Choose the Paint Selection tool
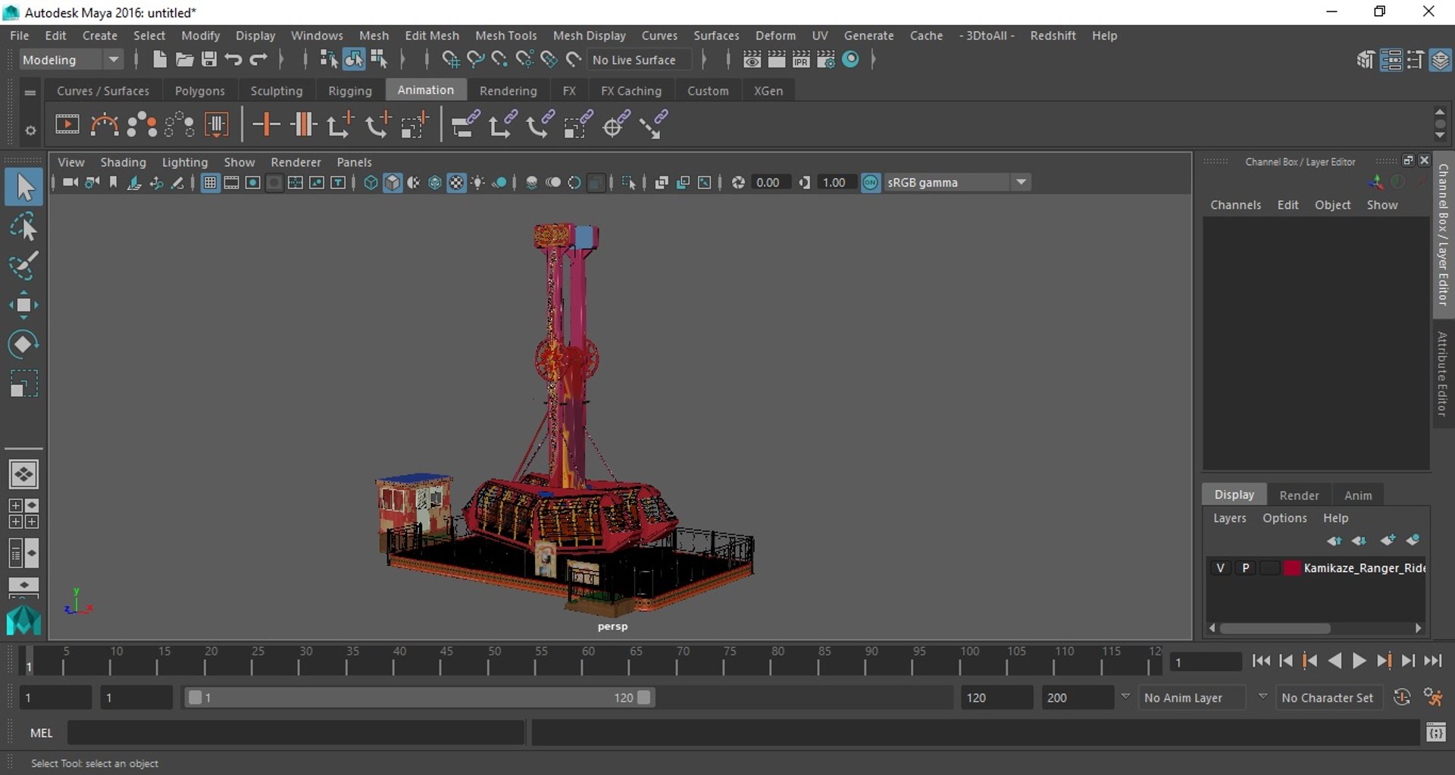This screenshot has width=1455, height=775. (23, 265)
